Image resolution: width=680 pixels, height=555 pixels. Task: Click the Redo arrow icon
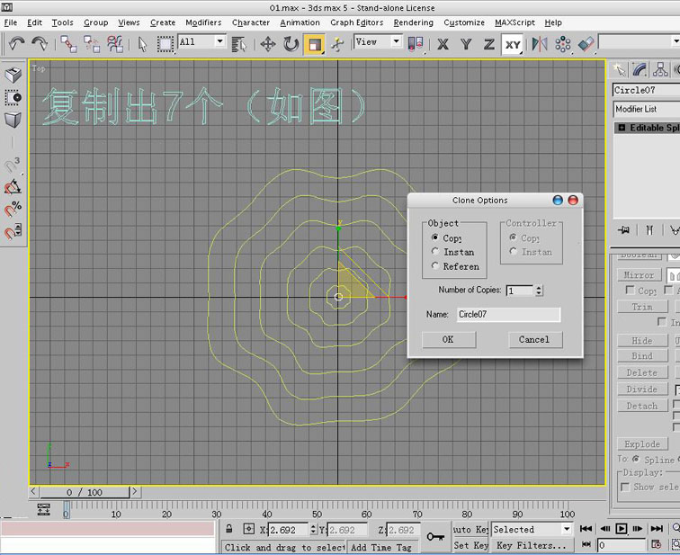click(x=40, y=43)
